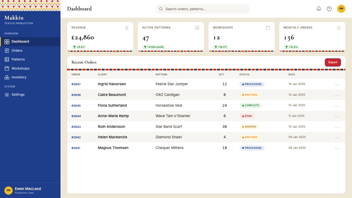Click the help question mark icon
The height and width of the screenshot is (198, 352).
[329, 9]
